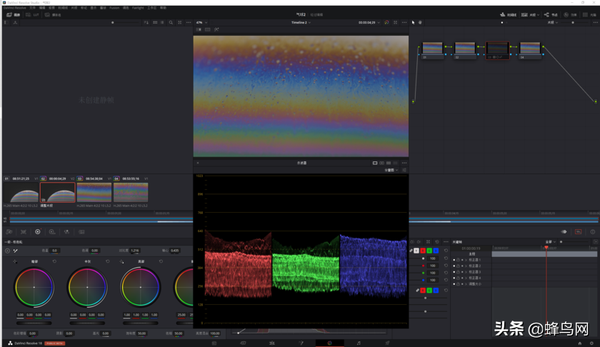The height and width of the screenshot is (347, 600).
Task: Open the viewer zoom 47% dropdown
Action: coord(202,23)
